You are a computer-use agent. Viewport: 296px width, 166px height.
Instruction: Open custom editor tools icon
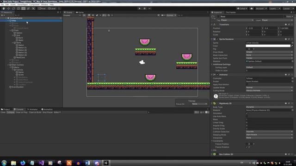pyautogui.click(x=33, y=8)
